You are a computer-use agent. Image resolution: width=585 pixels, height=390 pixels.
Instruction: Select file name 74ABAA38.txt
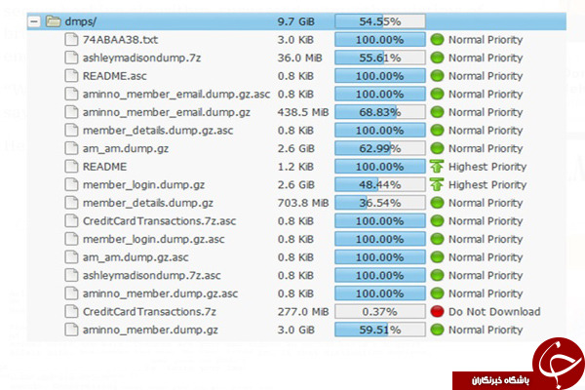click(x=120, y=40)
